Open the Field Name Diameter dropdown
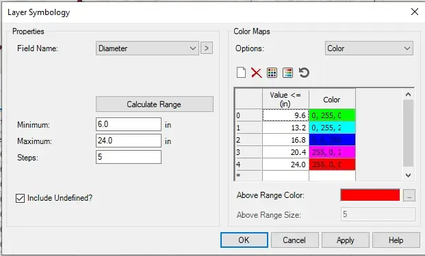 click(147, 48)
